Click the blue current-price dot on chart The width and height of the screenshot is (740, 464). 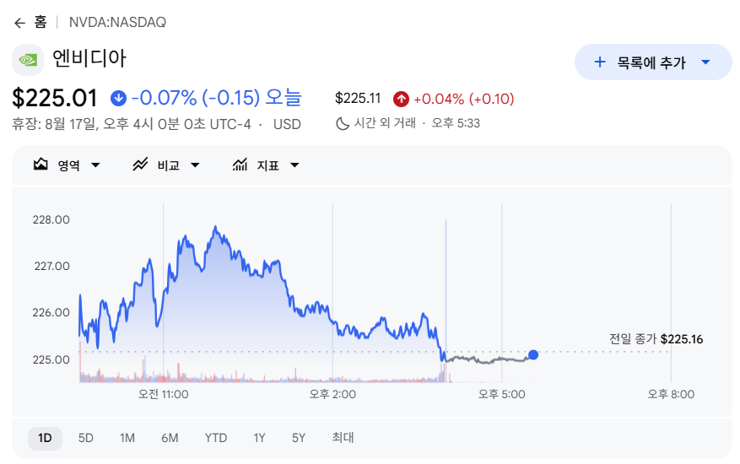[533, 354]
